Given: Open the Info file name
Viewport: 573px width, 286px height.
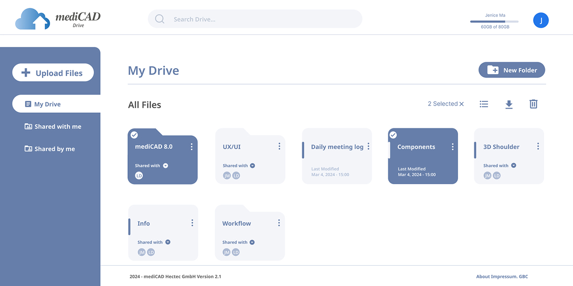Looking at the screenshot, I should pos(143,223).
